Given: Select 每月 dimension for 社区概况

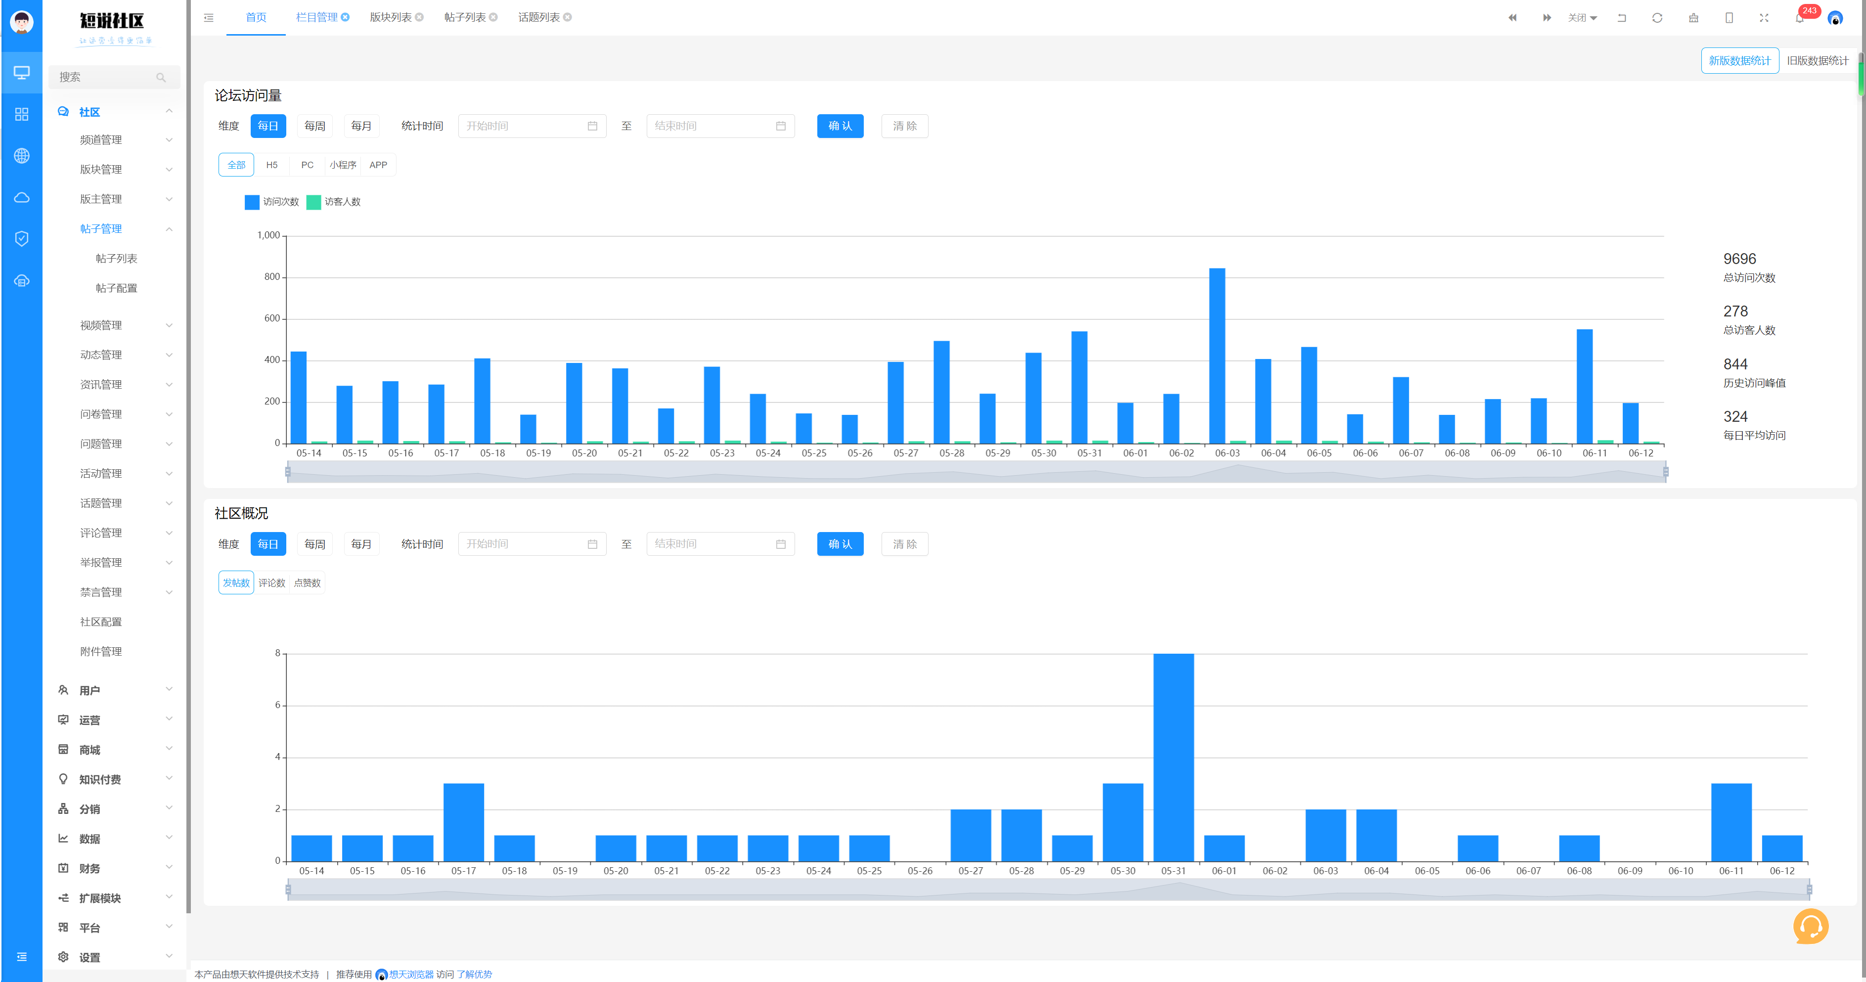Looking at the screenshot, I should point(361,544).
